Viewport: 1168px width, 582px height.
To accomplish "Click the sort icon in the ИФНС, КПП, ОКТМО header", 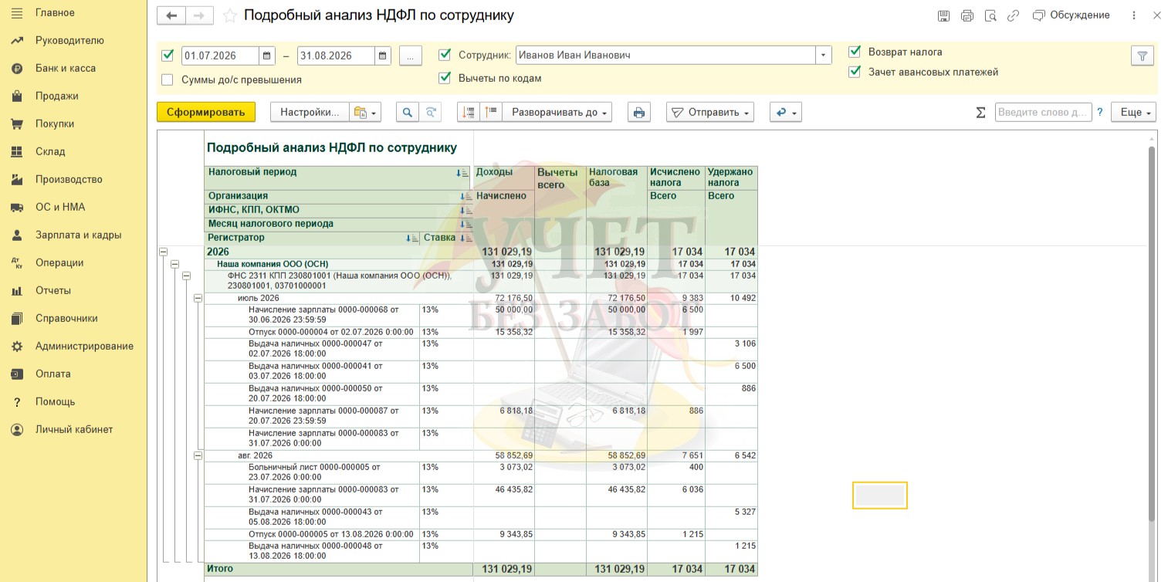I will (465, 211).
